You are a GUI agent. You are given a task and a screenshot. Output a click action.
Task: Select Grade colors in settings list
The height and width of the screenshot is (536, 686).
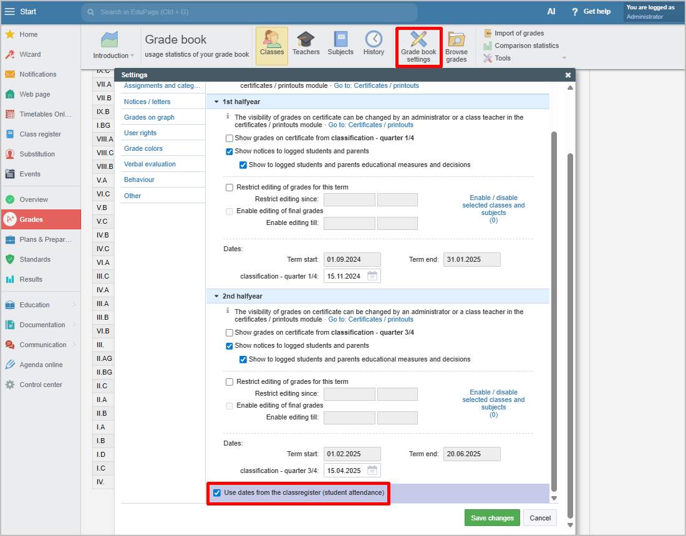tap(143, 148)
